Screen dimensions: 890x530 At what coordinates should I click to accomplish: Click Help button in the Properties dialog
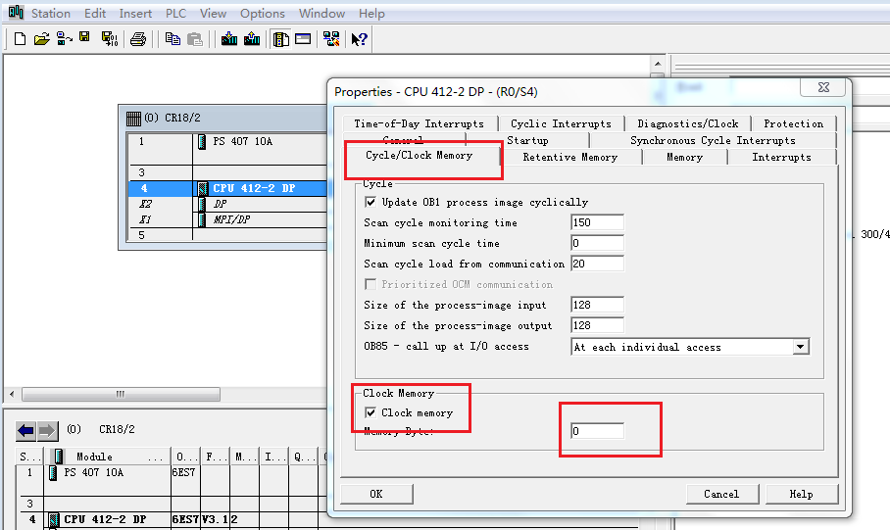[x=801, y=494]
